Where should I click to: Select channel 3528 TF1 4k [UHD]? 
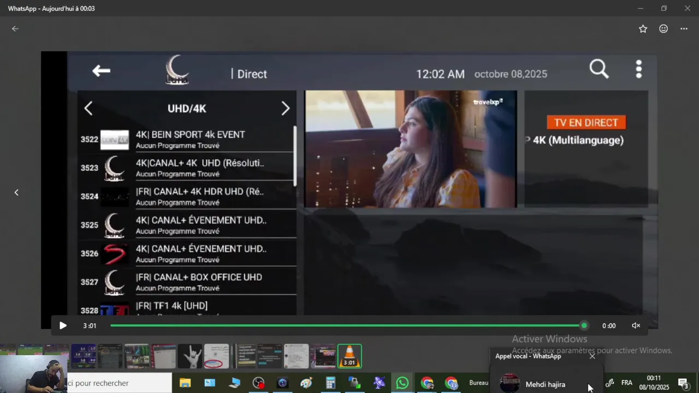[x=187, y=307]
